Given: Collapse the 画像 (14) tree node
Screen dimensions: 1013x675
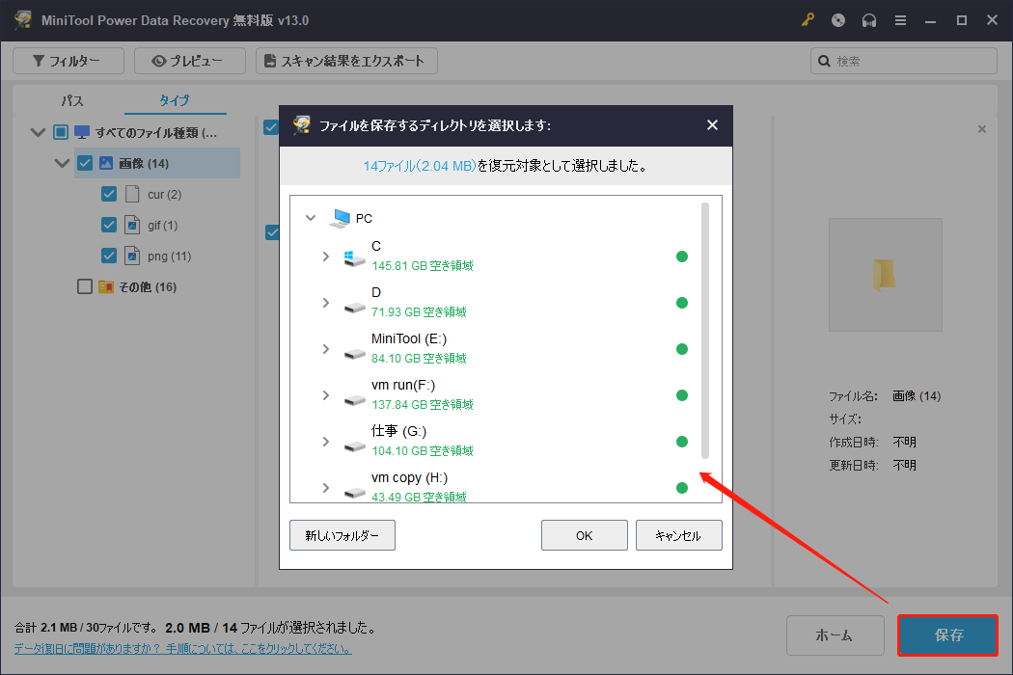Looking at the screenshot, I should pos(62,163).
